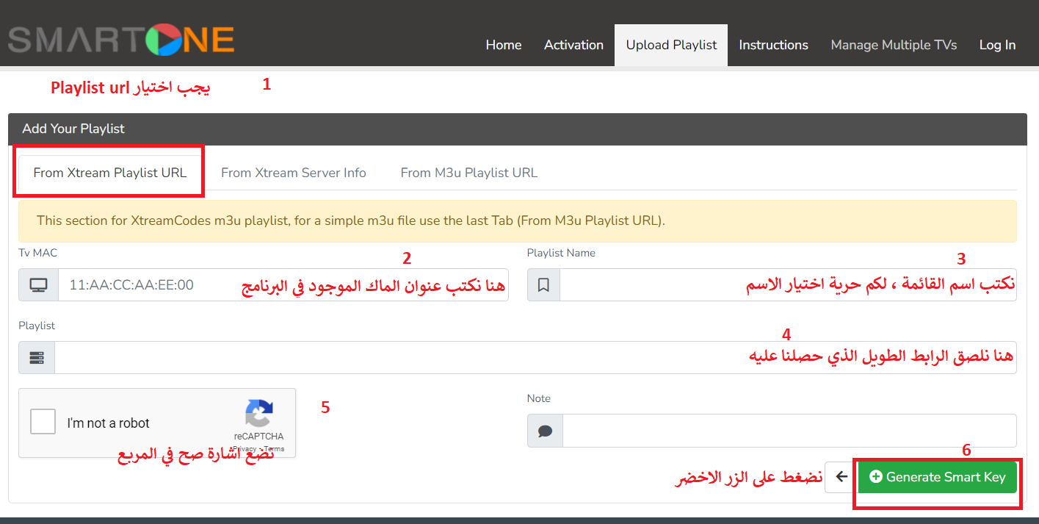
Task: Check the I'm not a robot box
Action: click(43, 423)
